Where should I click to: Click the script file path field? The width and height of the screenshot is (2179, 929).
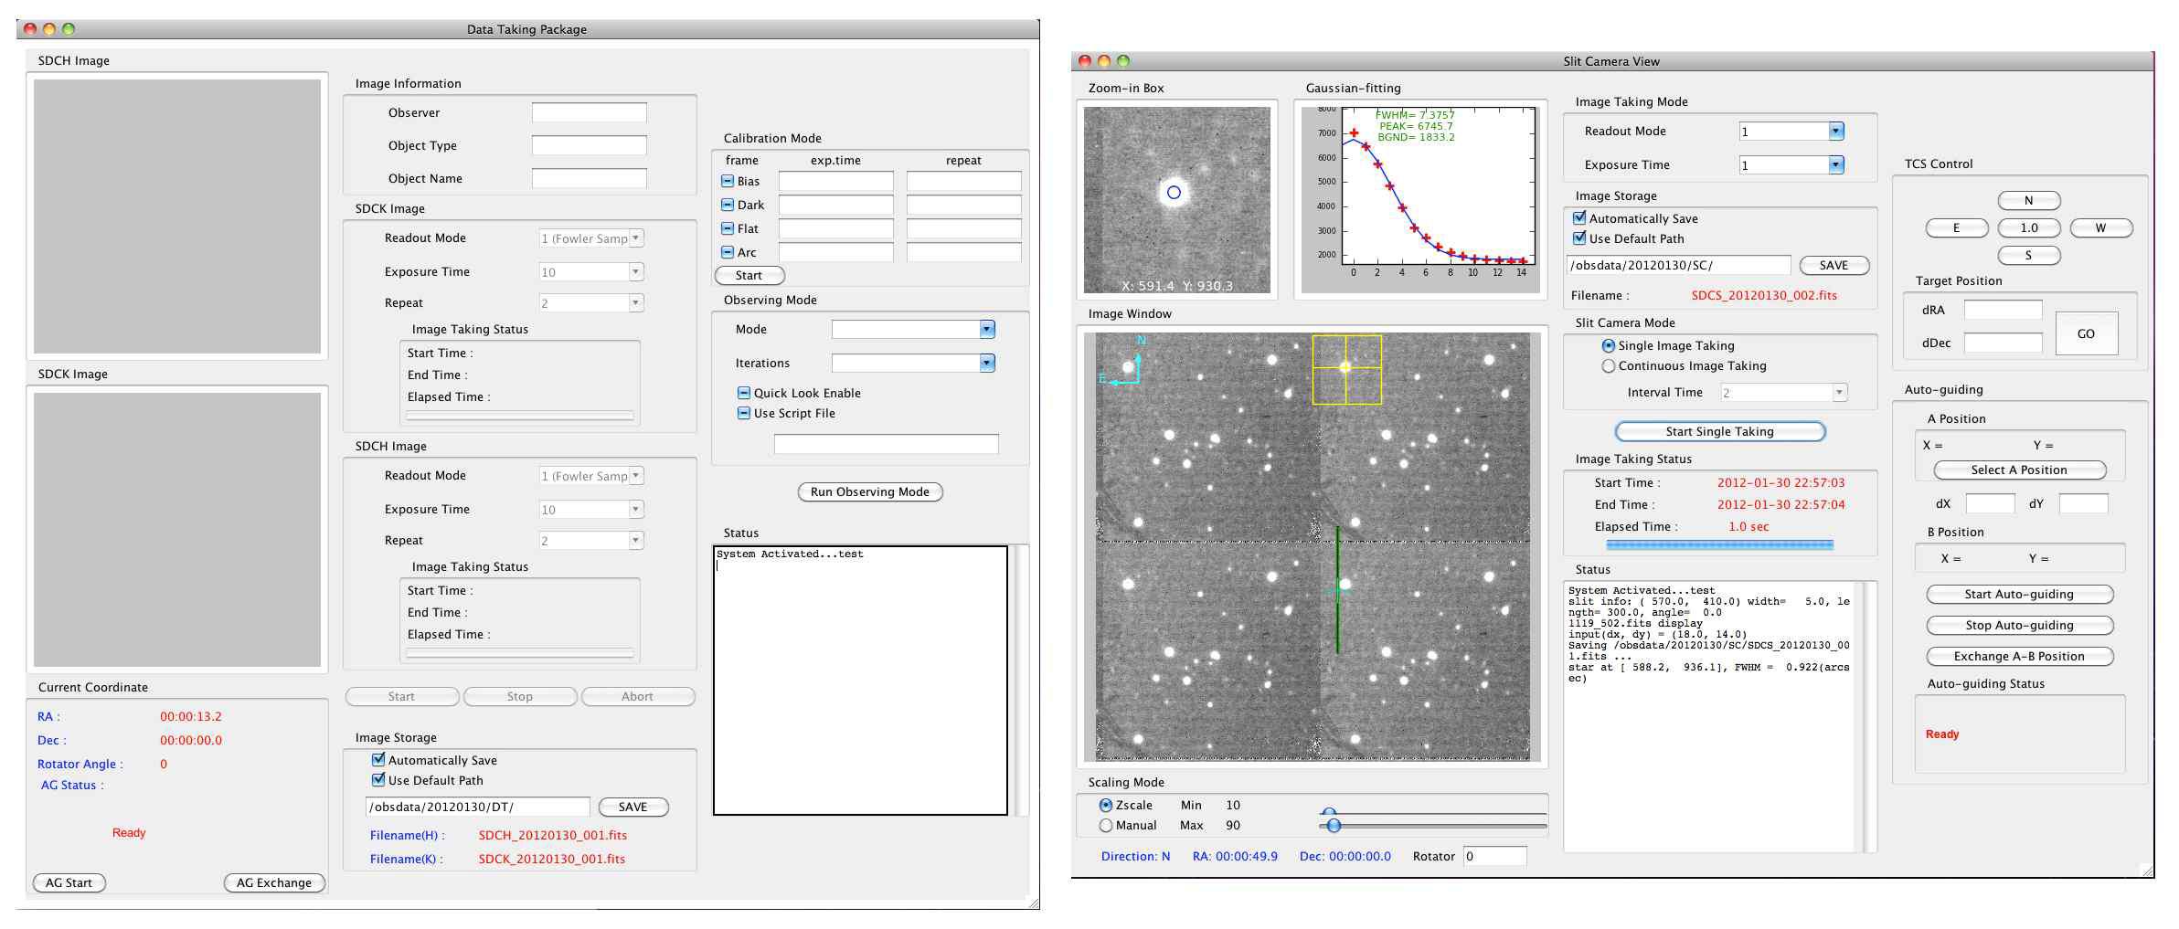pyautogui.click(x=887, y=444)
